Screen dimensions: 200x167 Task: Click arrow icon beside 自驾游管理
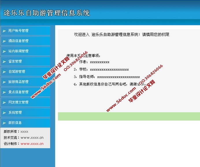coord(4,72)
